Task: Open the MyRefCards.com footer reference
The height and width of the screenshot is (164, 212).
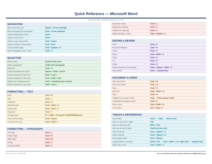Action: [x=199, y=154]
